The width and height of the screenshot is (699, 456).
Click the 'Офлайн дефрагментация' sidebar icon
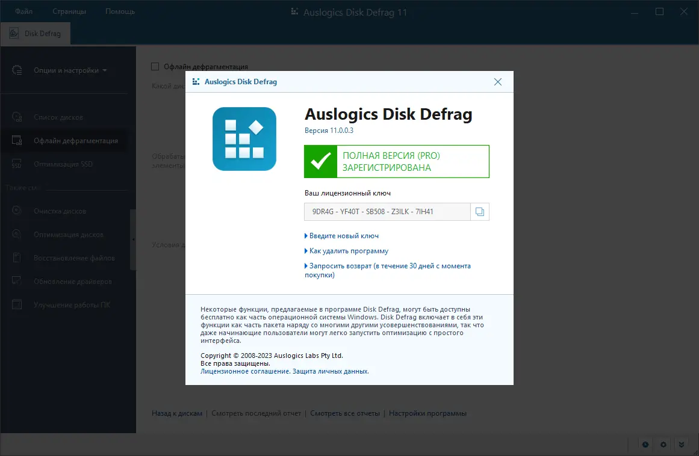pos(17,140)
